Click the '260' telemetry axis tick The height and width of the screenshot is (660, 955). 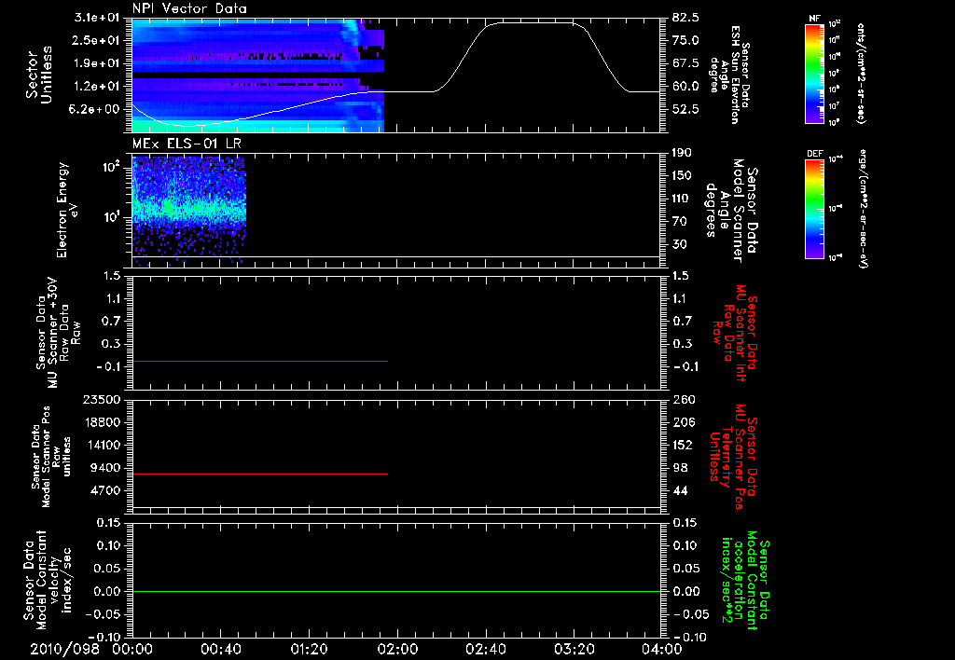[684, 400]
